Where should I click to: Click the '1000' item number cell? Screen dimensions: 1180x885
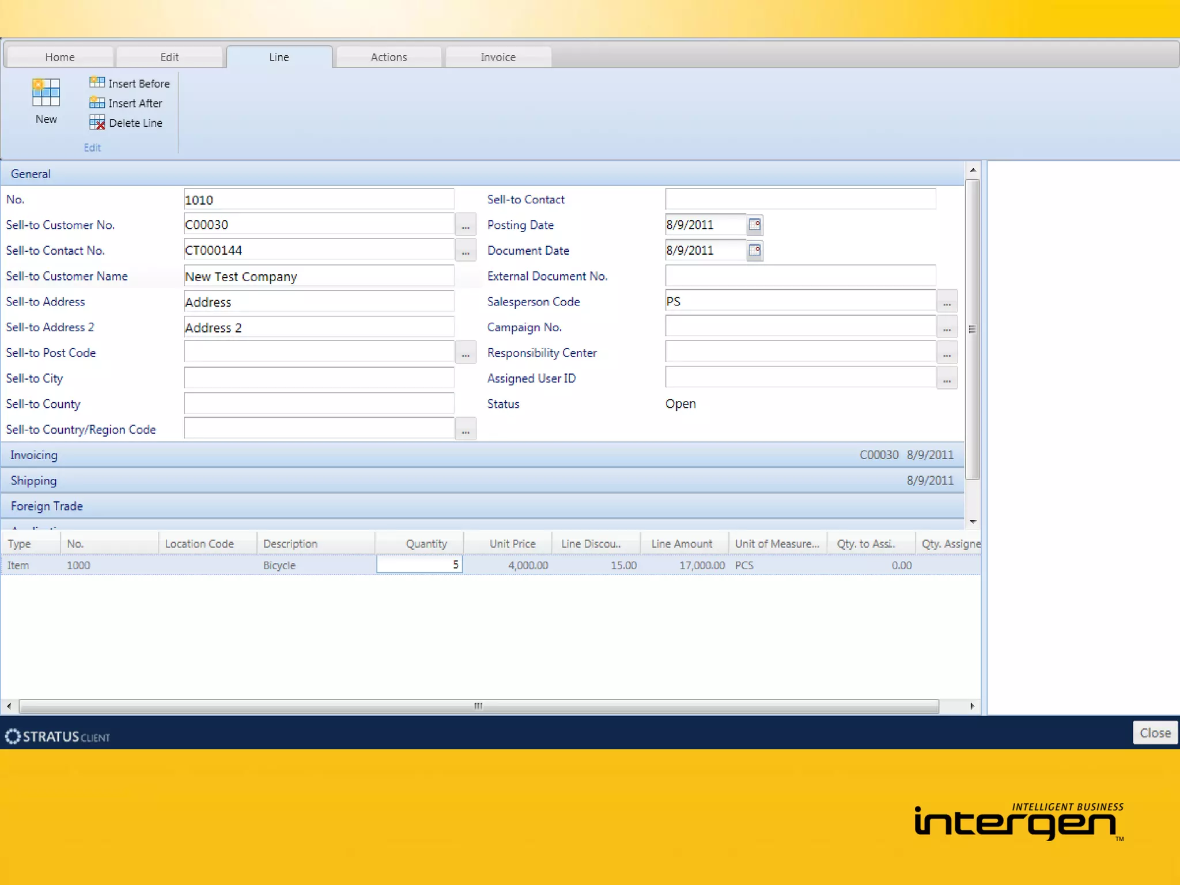pyautogui.click(x=109, y=565)
